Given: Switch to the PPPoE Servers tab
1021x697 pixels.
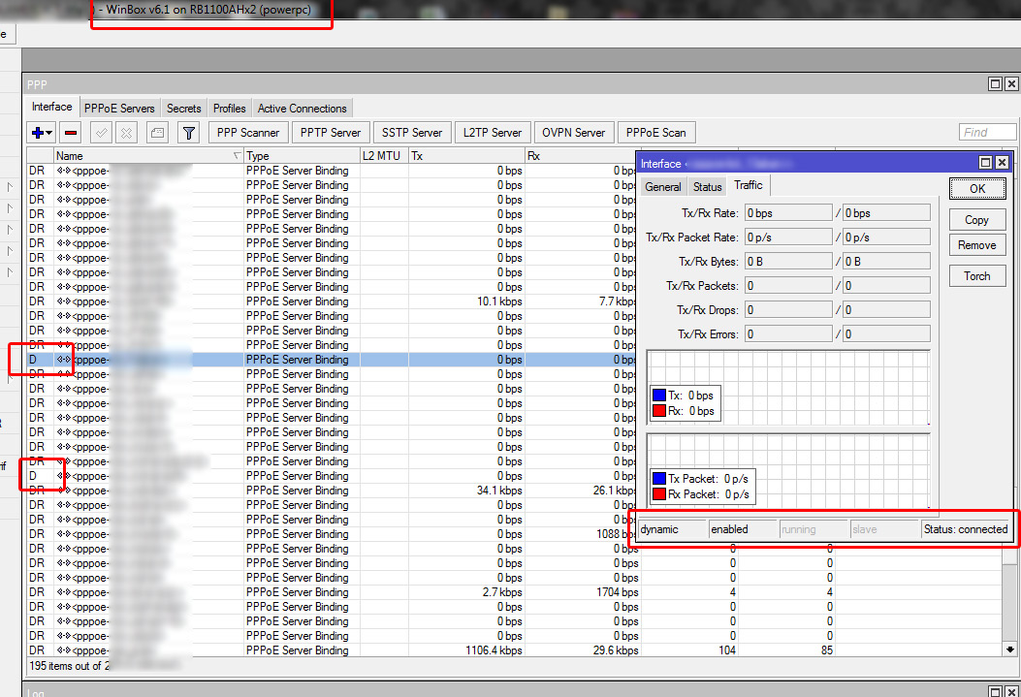Looking at the screenshot, I should coord(119,108).
